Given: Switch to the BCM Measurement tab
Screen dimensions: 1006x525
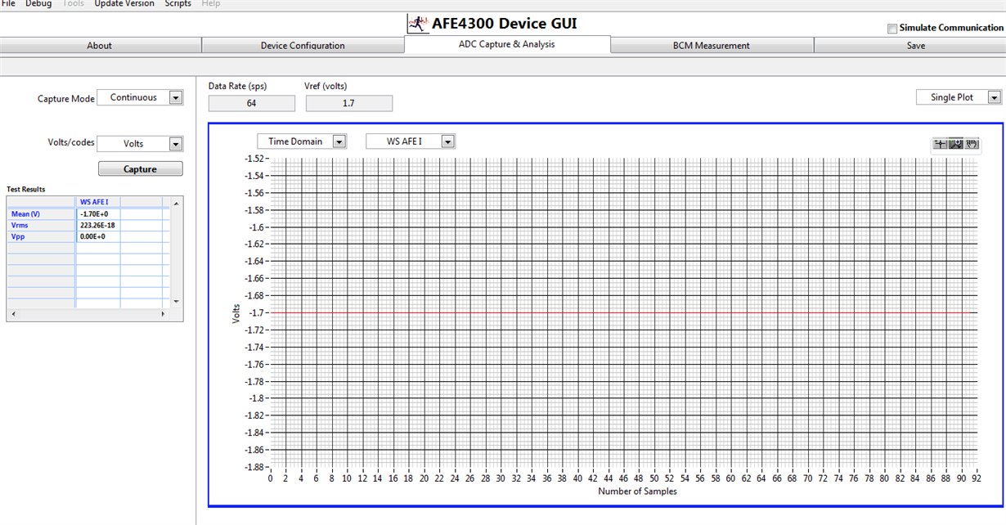Looking at the screenshot, I should (712, 46).
